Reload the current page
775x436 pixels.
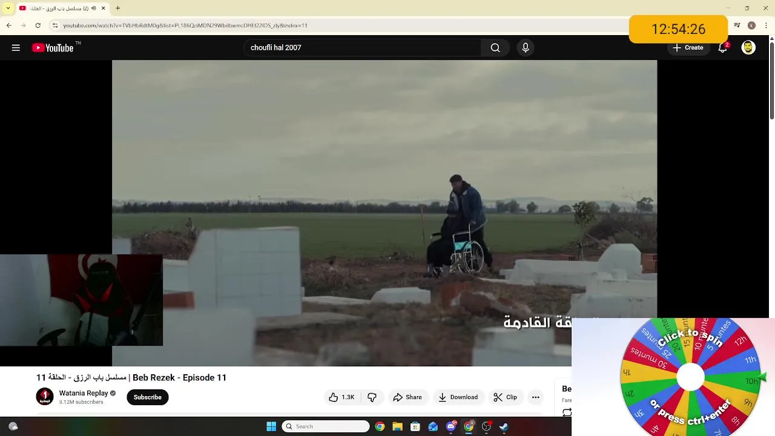38,25
